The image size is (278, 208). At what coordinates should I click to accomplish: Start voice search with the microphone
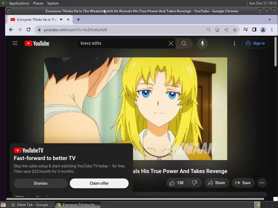(x=203, y=43)
